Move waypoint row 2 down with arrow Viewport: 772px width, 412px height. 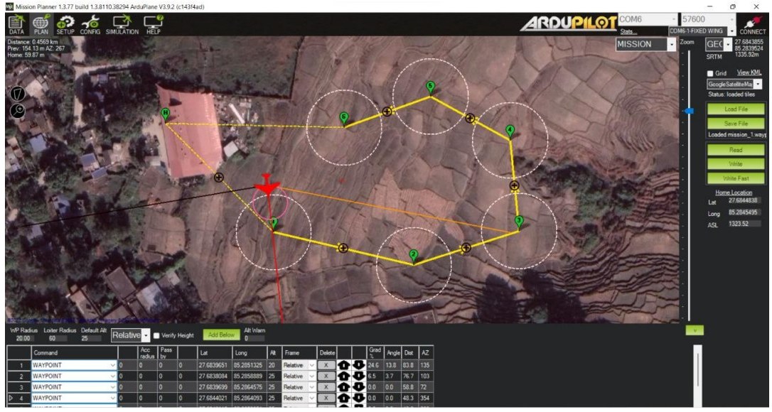pyautogui.click(x=358, y=376)
